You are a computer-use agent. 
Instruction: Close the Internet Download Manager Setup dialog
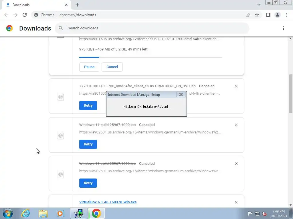(x=181, y=95)
